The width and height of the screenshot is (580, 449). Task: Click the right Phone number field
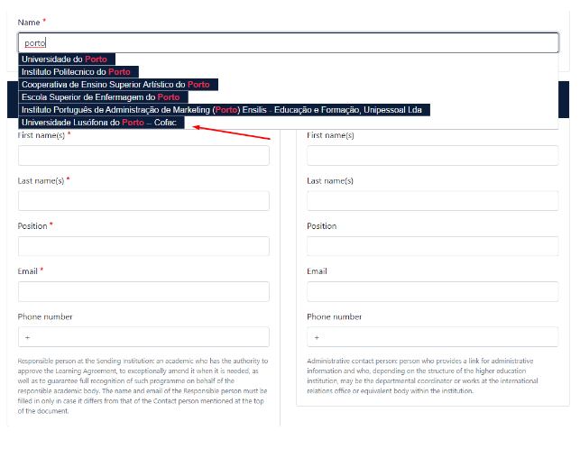point(432,337)
